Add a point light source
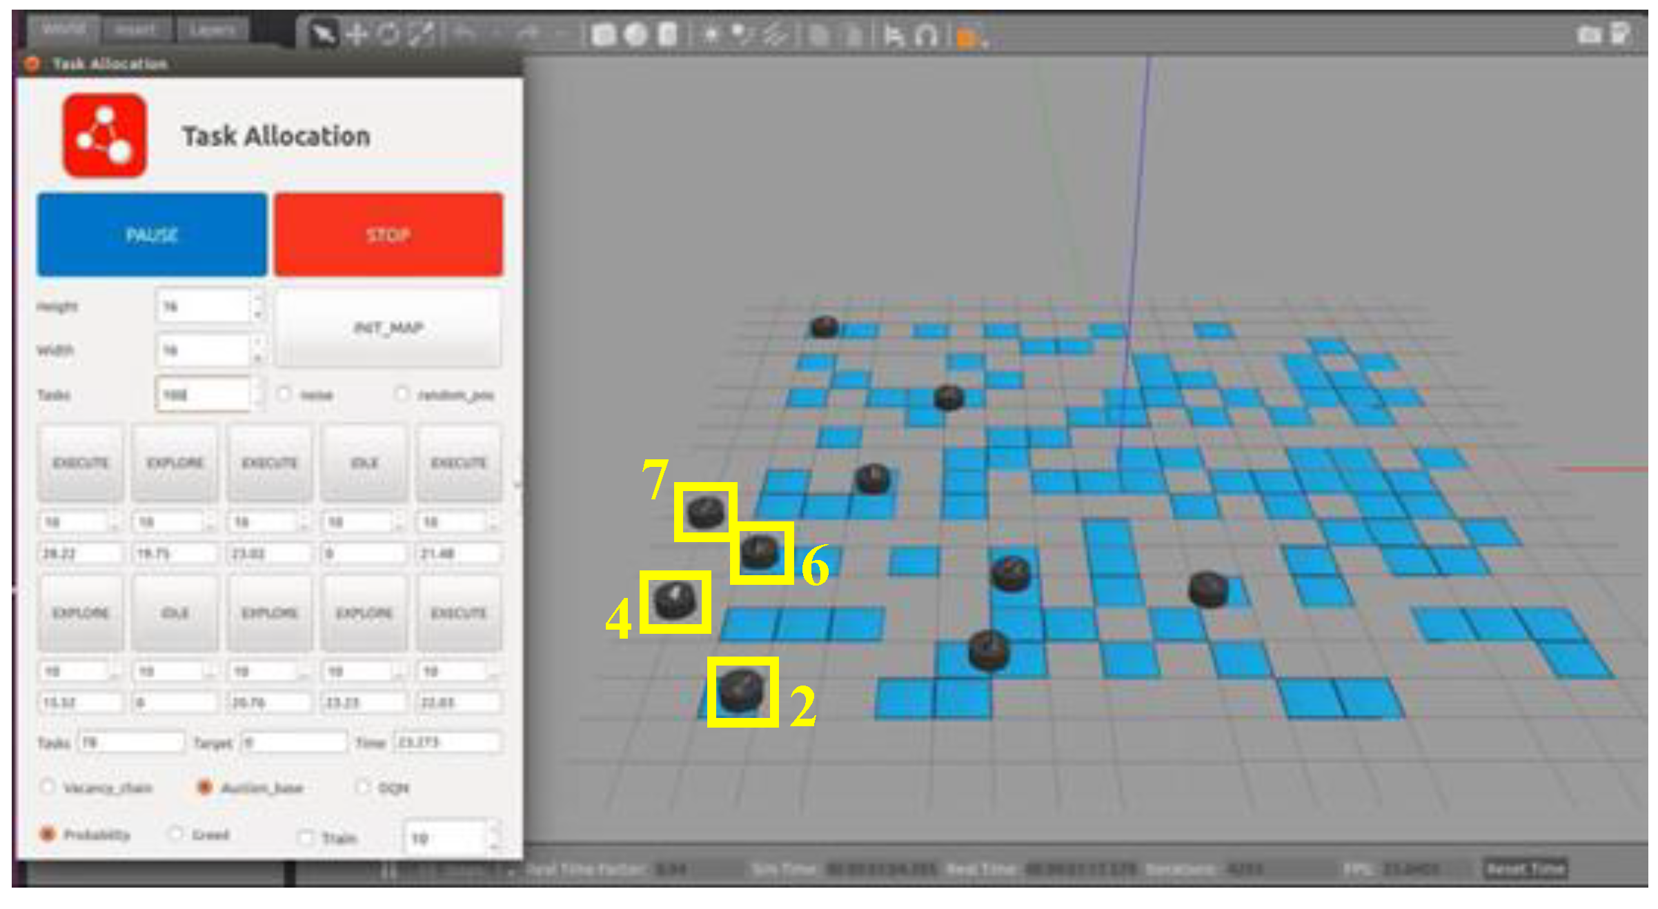The image size is (1658, 909). [711, 34]
